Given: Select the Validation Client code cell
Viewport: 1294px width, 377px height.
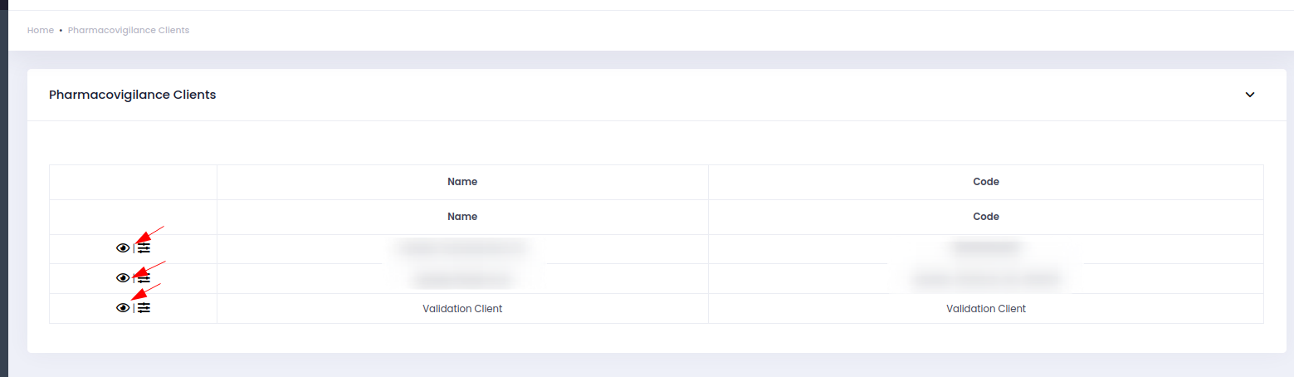Looking at the screenshot, I should [x=986, y=309].
